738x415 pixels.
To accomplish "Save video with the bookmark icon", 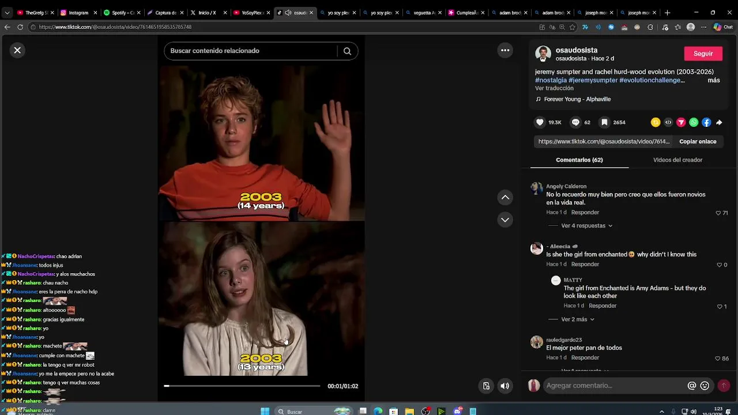I will coord(604,122).
